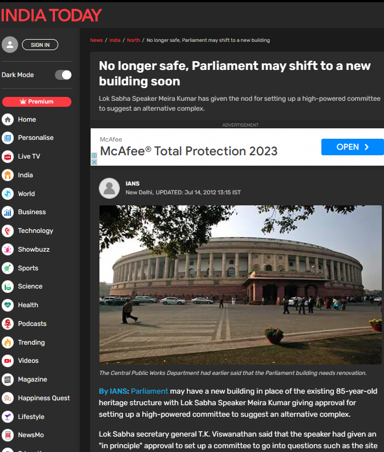This screenshot has height=452, width=384.
Task: Open the Premium subscription button
Action: coord(36,102)
